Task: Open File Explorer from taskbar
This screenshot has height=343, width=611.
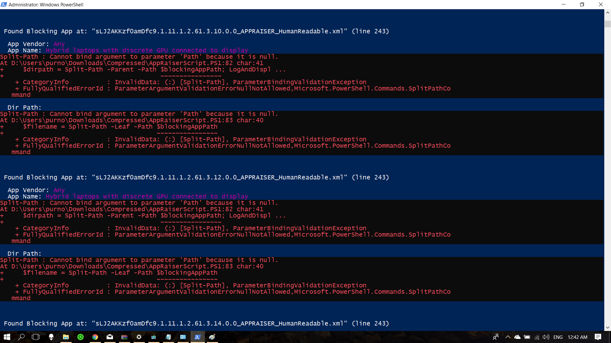Action: coord(66,337)
